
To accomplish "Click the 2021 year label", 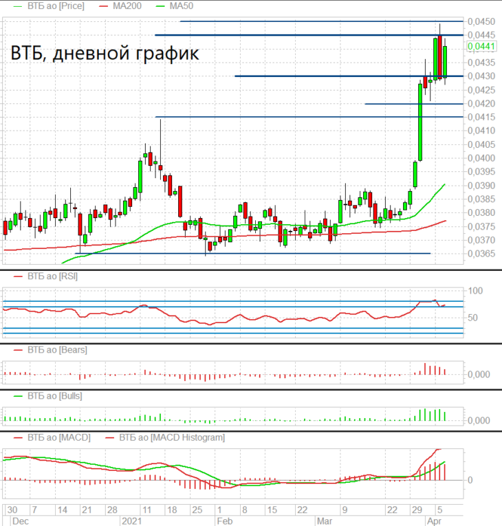I will (131, 521).
